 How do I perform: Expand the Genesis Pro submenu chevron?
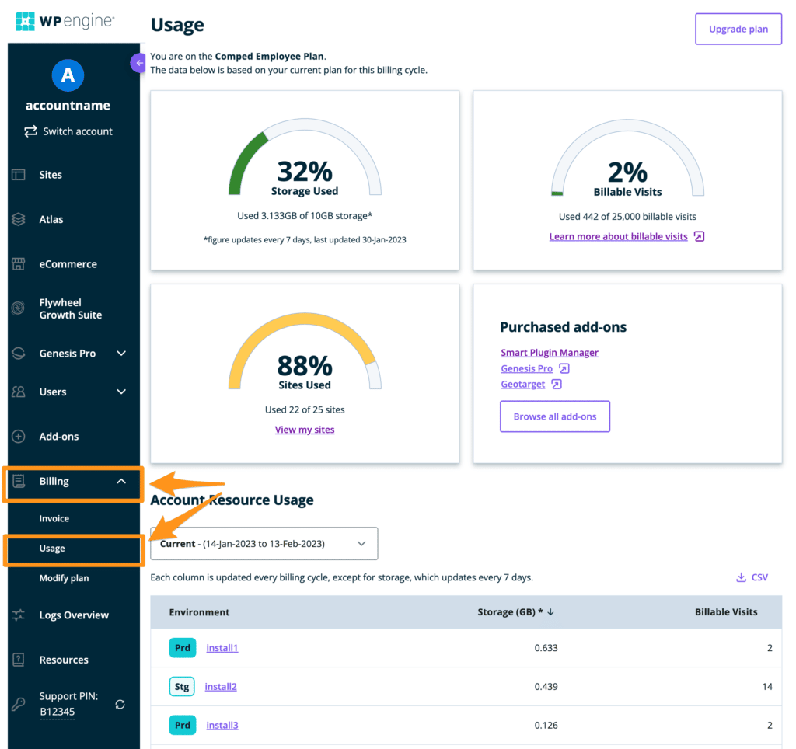121,354
